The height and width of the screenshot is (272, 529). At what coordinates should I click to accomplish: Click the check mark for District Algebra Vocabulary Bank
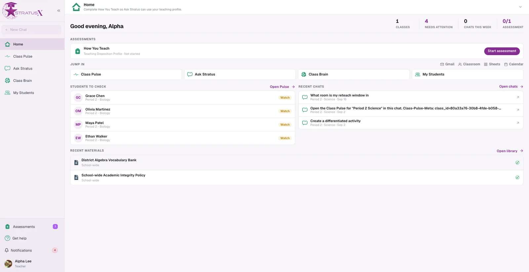pyautogui.click(x=517, y=163)
